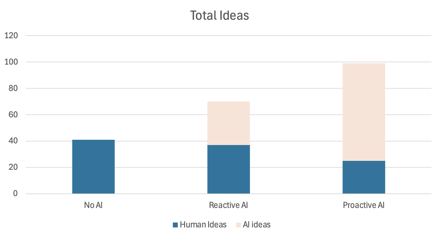The height and width of the screenshot is (238, 440).
Task: Click the "No AI" category axis label
Action: (x=93, y=205)
